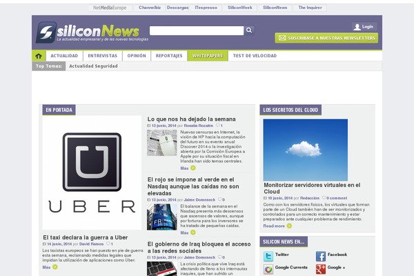Open the mouse-on-newspaper thumbnail
Screen dimensions: 414x276
pyautogui.click(x=162, y=143)
